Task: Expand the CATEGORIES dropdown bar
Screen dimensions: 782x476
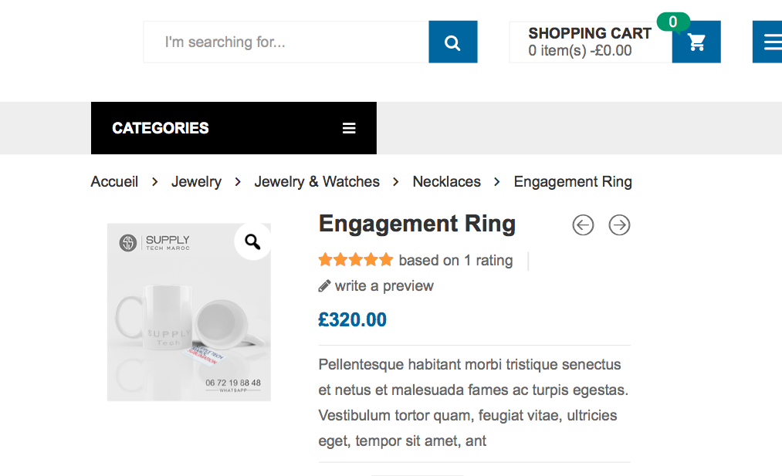Action: 234,128
